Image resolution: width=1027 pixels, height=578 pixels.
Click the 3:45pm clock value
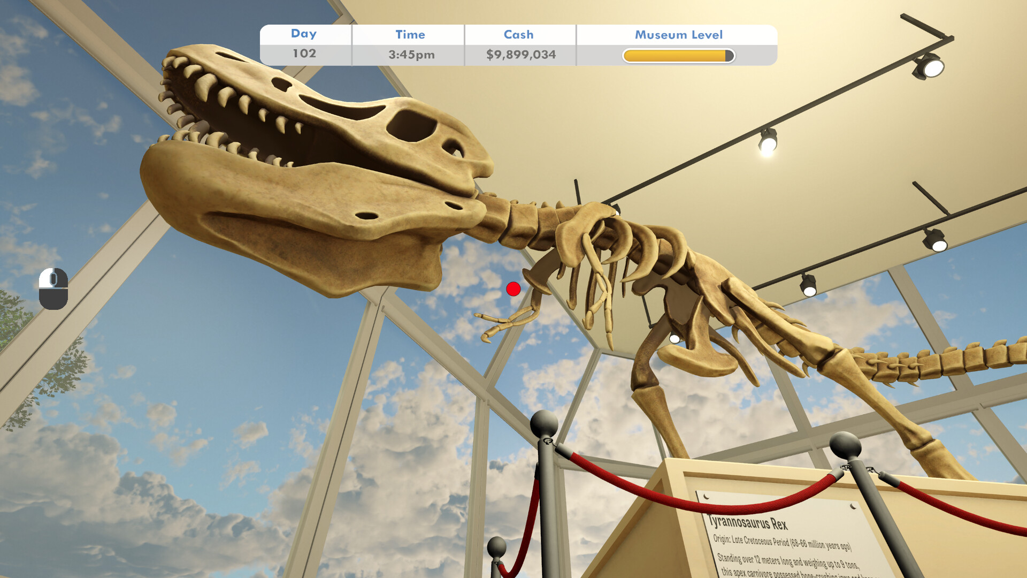pos(411,55)
